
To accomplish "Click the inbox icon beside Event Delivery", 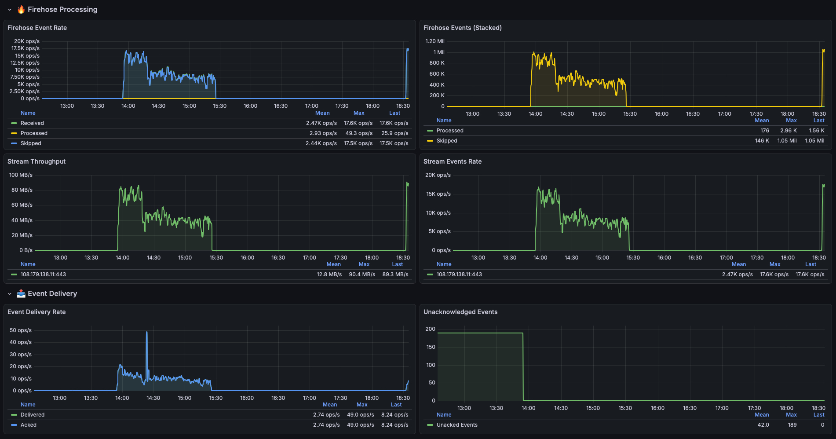I will (21, 293).
